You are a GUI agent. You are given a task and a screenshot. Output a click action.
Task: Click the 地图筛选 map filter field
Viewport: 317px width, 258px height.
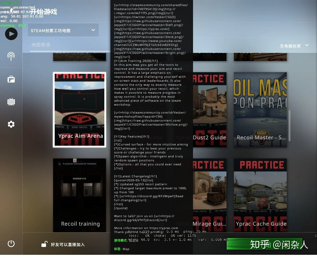[70, 45]
